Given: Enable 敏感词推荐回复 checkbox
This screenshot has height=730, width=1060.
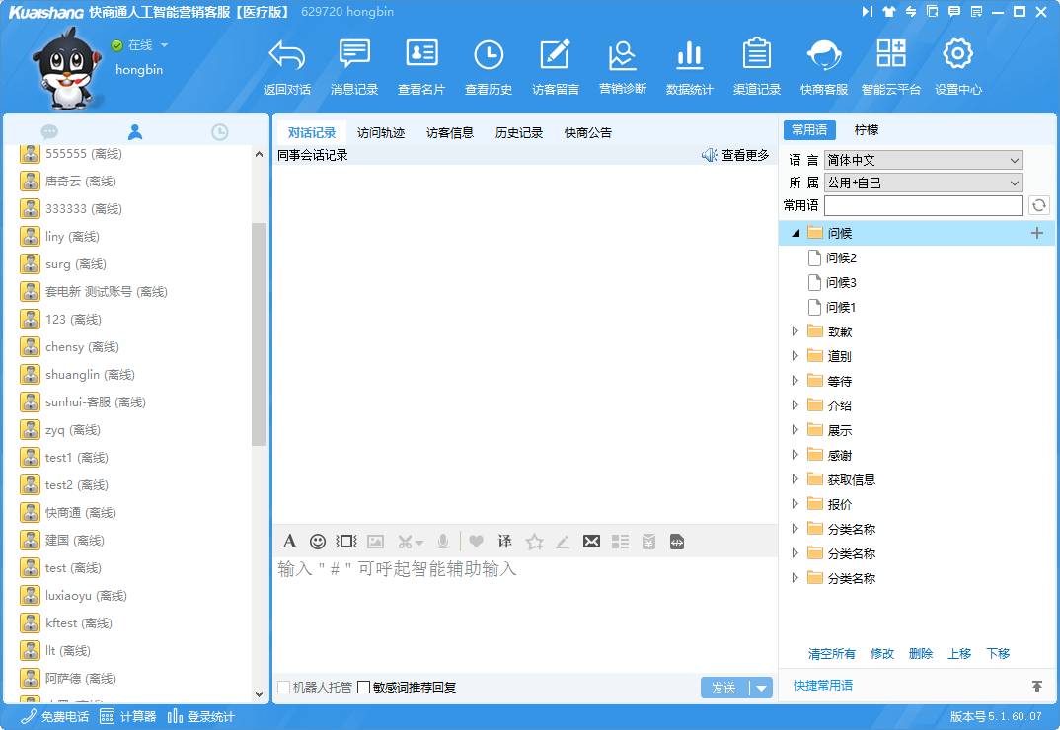Looking at the screenshot, I should (x=364, y=688).
